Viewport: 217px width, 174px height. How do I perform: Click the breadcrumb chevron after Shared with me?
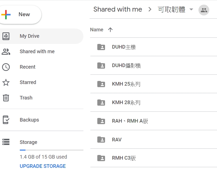[x=150, y=10]
